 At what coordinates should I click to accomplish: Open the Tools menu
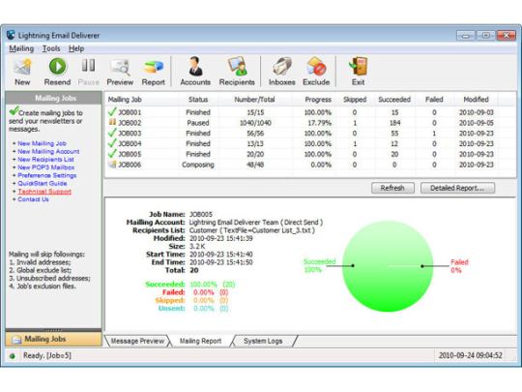[51, 48]
